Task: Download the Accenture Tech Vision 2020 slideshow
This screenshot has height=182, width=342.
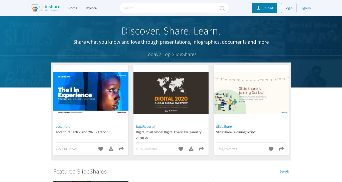Action: (111, 149)
